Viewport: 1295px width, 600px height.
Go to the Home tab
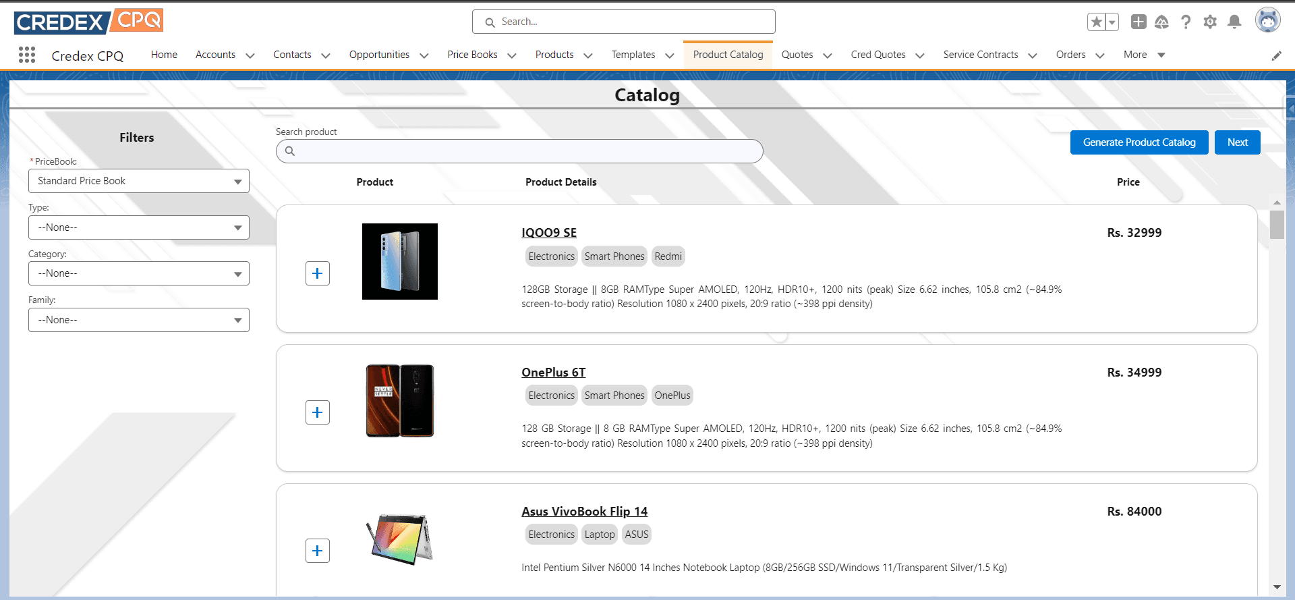coord(164,55)
